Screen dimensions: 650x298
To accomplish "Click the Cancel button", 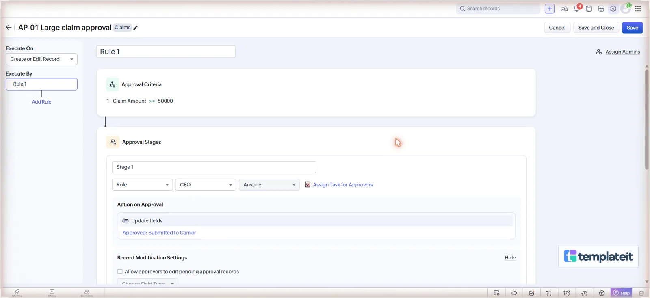I will 557,28.
